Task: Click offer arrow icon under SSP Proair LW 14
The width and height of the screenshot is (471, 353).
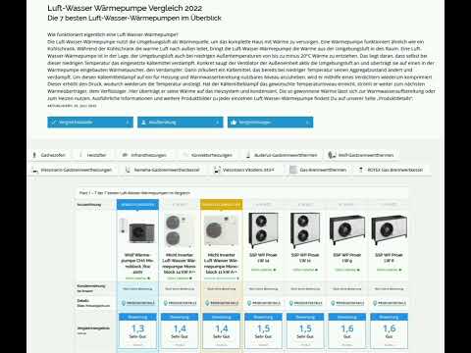Action: (275, 270)
